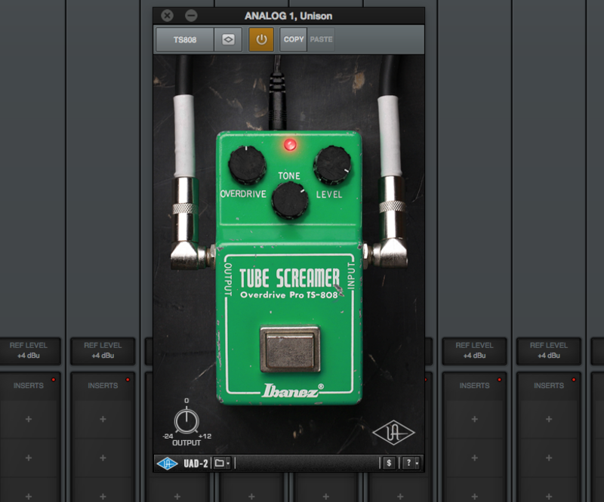
Task: Open REF LEVEL +4 dBu just right of plugin window
Action: pos(475,350)
